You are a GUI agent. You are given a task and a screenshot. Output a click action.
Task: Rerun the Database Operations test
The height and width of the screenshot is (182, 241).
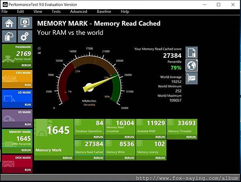pos(98,137)
